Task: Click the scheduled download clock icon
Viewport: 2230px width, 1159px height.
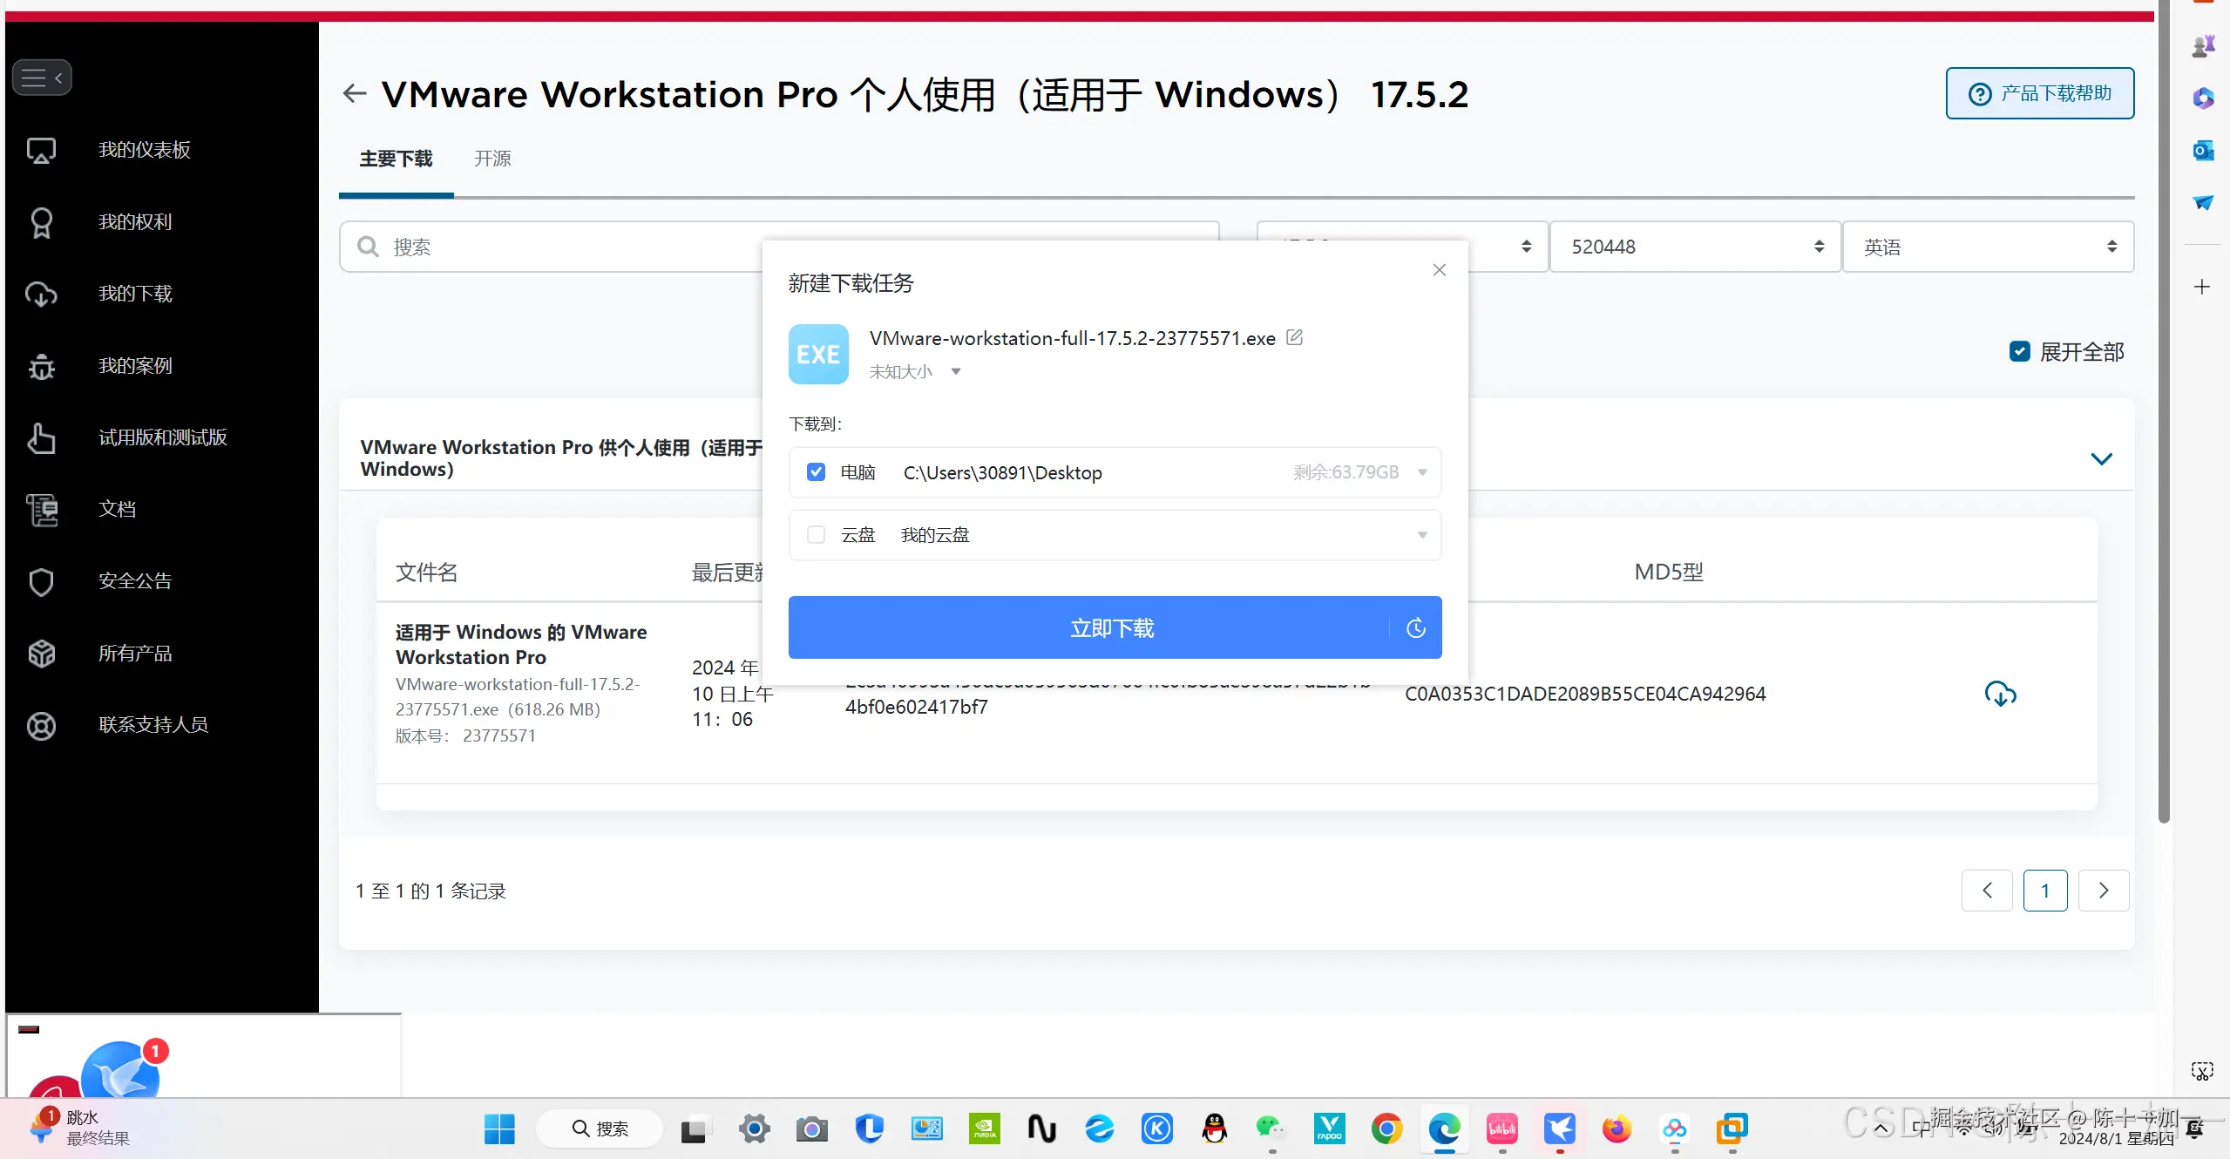Action: coord(1416,627)
